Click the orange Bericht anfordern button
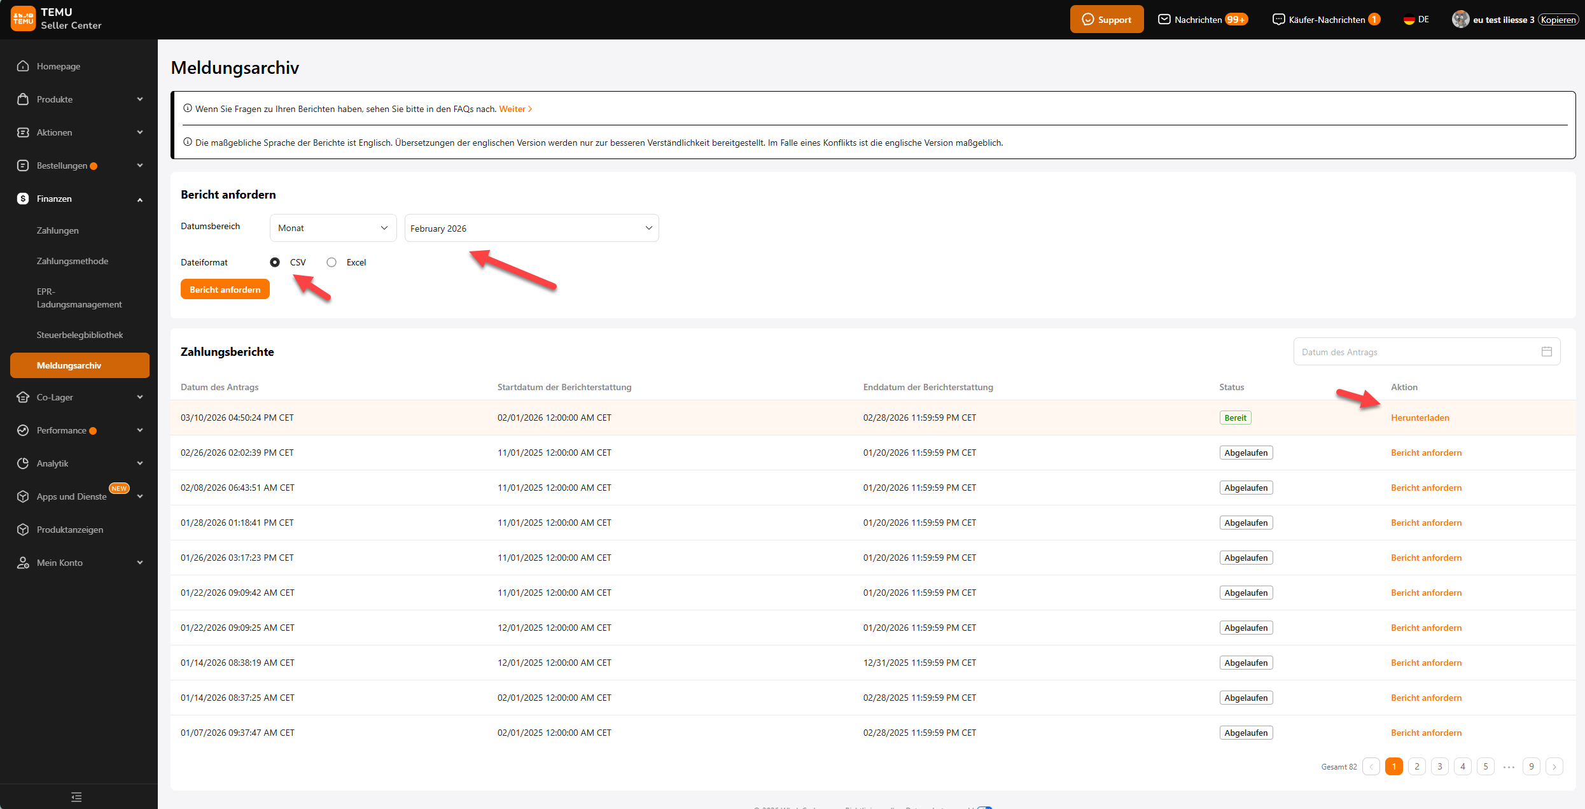The width and height of the screenshot is (1585, 809). click(x=225, y=290)
